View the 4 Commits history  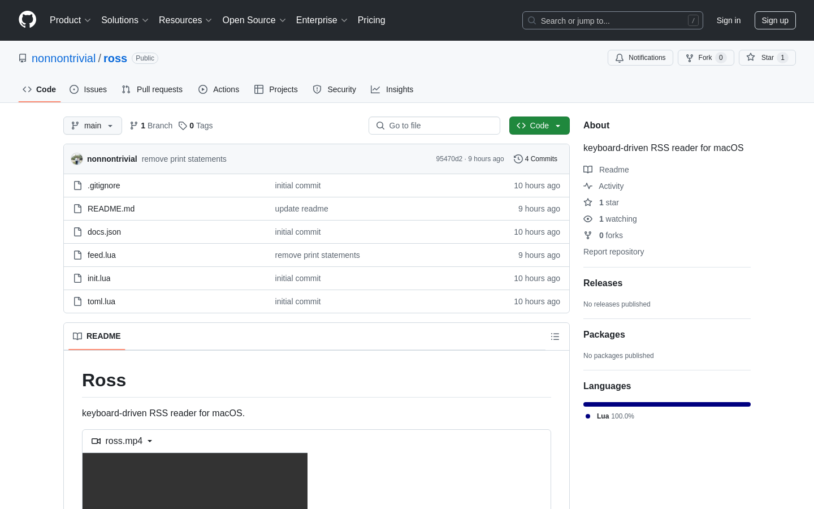point(535,159)
